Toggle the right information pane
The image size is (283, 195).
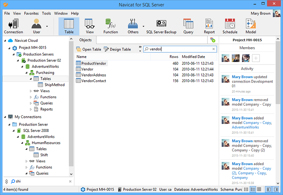tap(276, 189)
